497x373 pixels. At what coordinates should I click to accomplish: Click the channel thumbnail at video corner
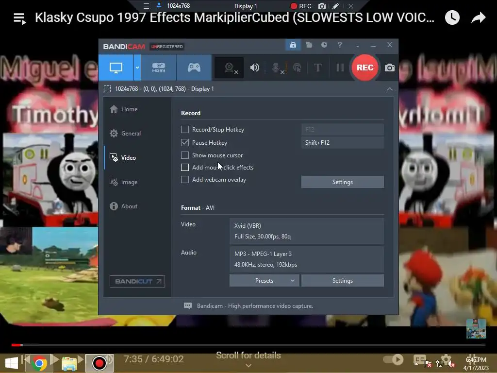pyautogui.click(x=476, y=329)
